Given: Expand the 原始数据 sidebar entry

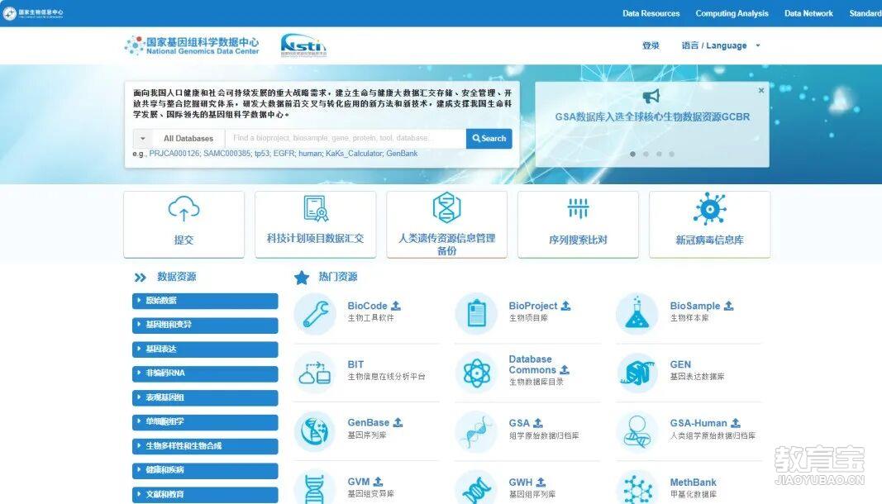Looking at the screenshot, I should (204, 302).
